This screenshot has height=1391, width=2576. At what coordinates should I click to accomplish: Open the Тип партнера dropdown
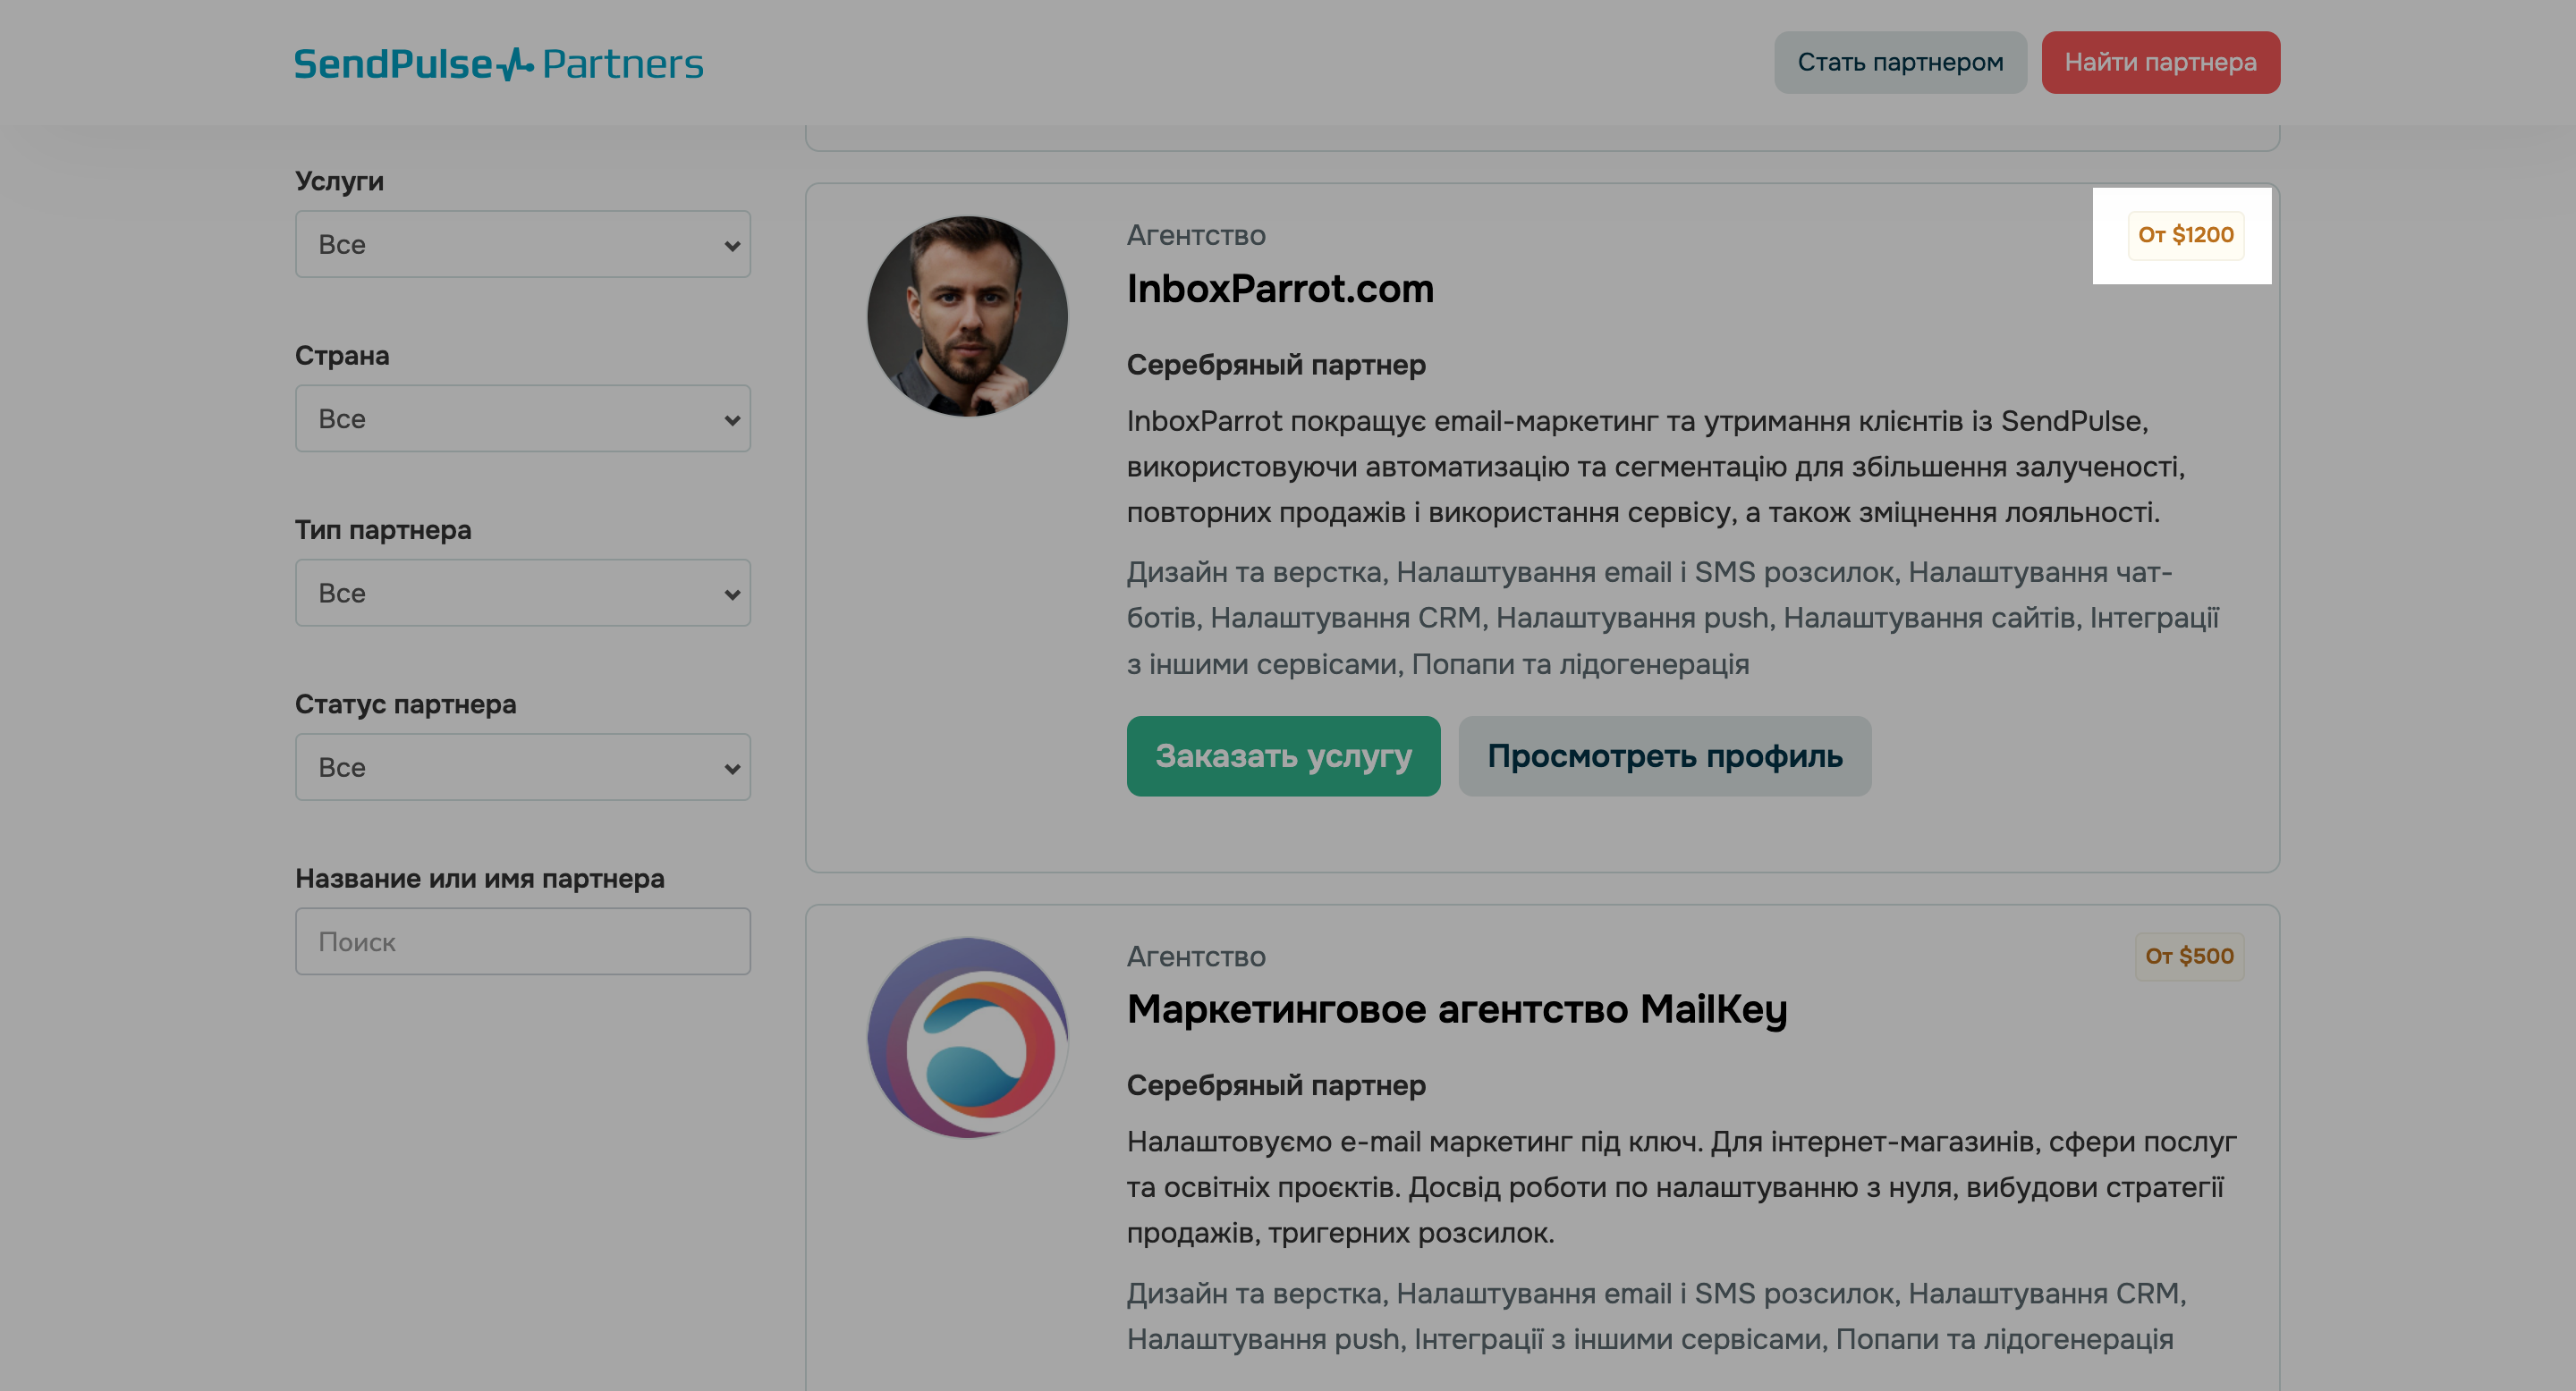pos(522,593)
